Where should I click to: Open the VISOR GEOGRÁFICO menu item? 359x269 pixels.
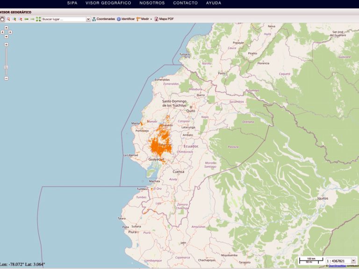pos(108,3)
